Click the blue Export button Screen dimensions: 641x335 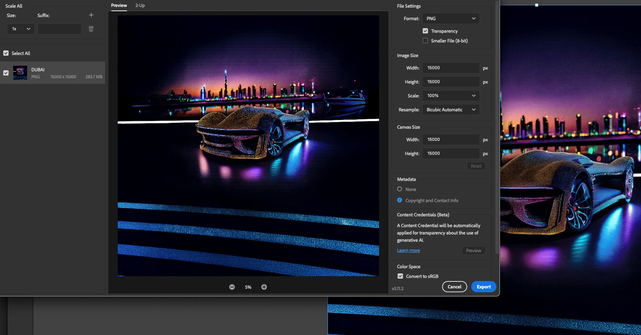click(x=484, y=287)
